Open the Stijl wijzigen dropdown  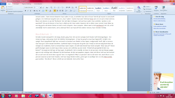coord(139,9)
